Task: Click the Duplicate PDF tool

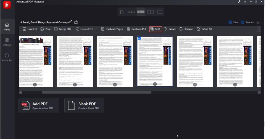Action: coord(137,29)
